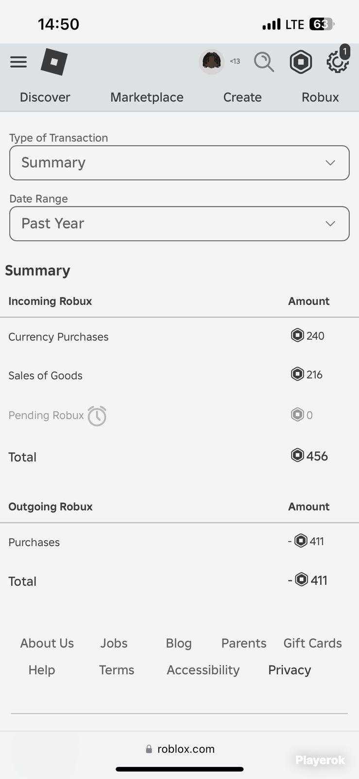Open the Privacy footer link

[x=290, y=670]
